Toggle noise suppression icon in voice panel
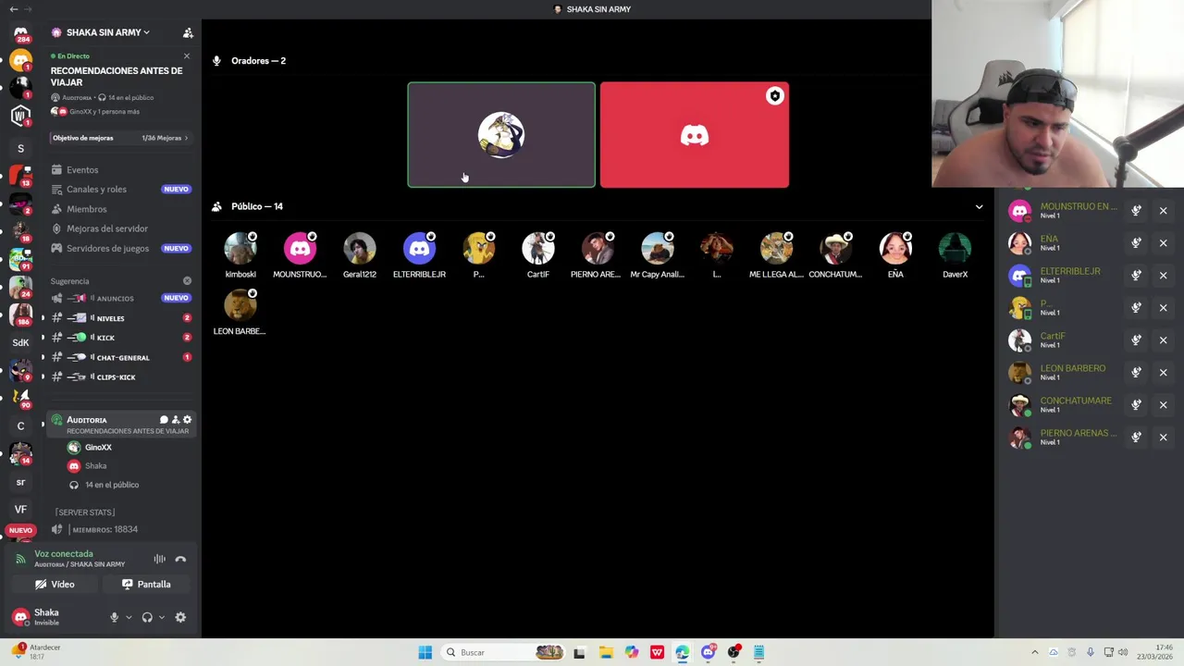The height and width of the screenshot is (666, 1184). 160,559
